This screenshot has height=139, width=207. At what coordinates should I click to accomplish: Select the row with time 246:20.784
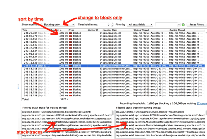(x=113, y=33)
